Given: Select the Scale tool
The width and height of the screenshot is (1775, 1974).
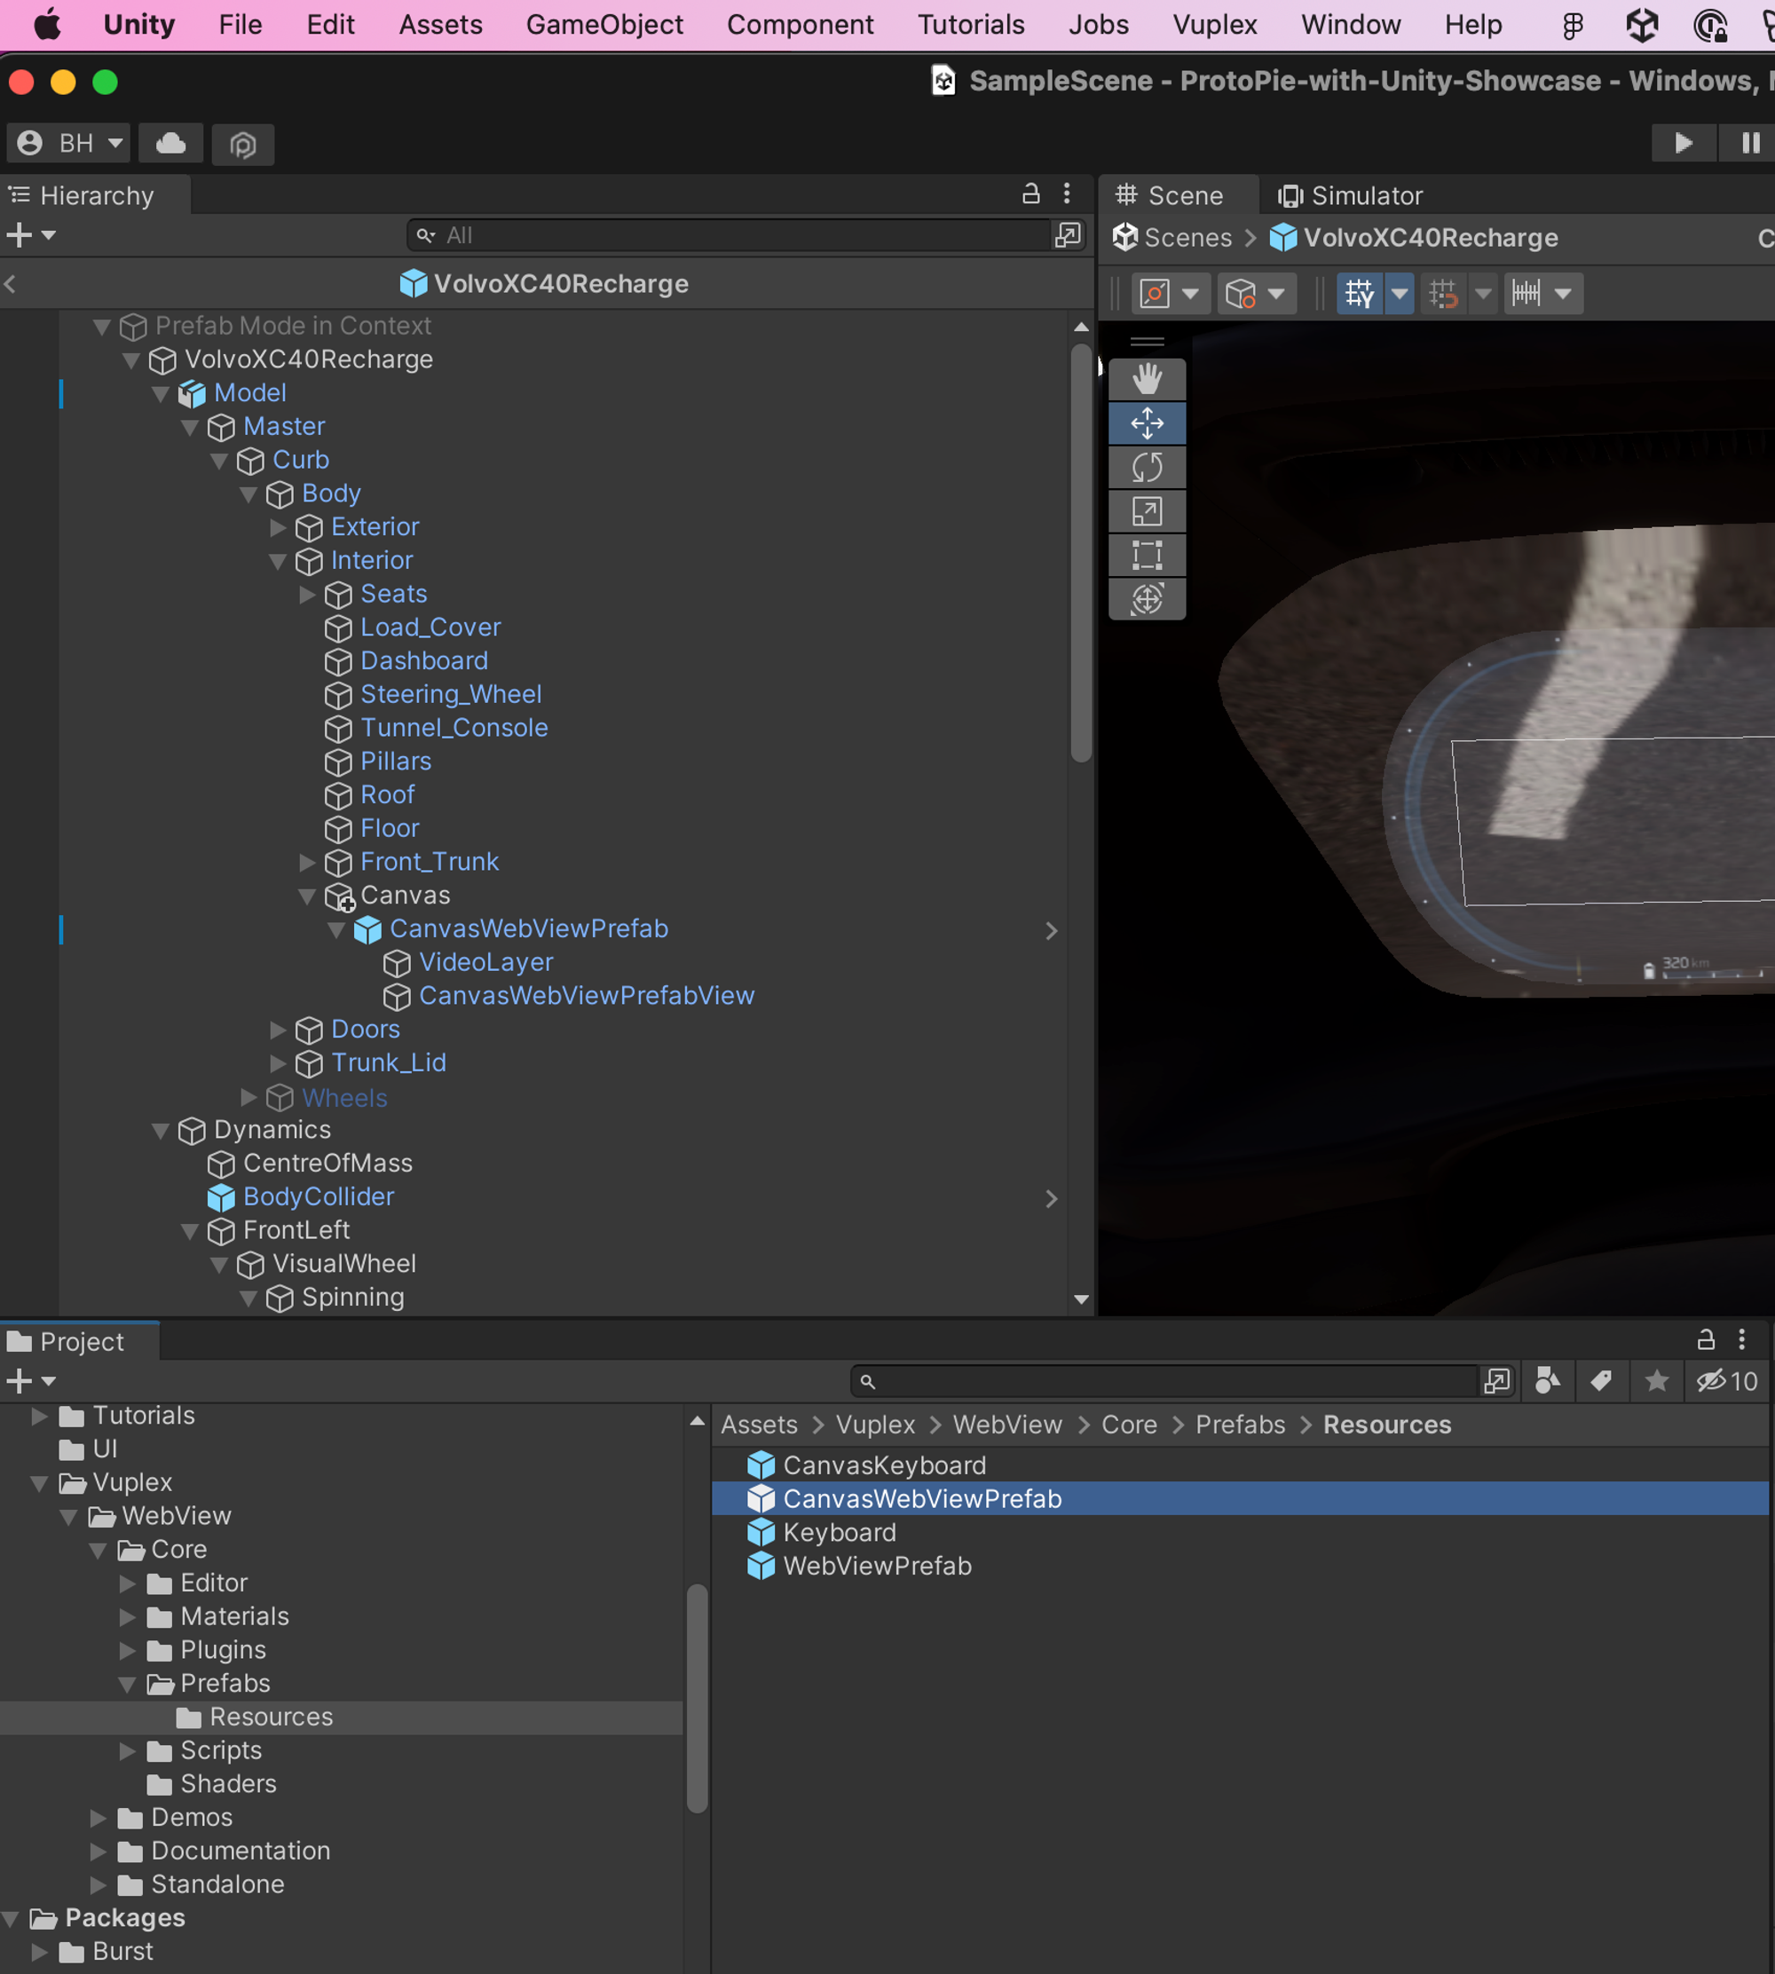Looking at the screenshot, I should click(1147, 511).
